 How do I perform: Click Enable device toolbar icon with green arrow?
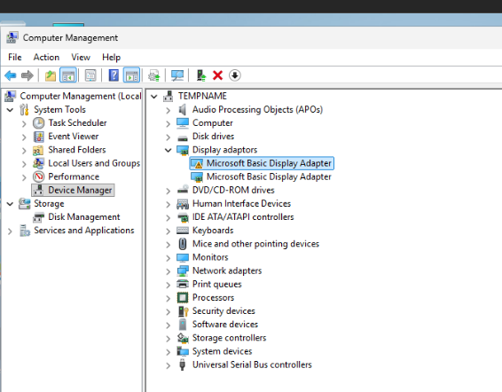[x=201, y=75]
